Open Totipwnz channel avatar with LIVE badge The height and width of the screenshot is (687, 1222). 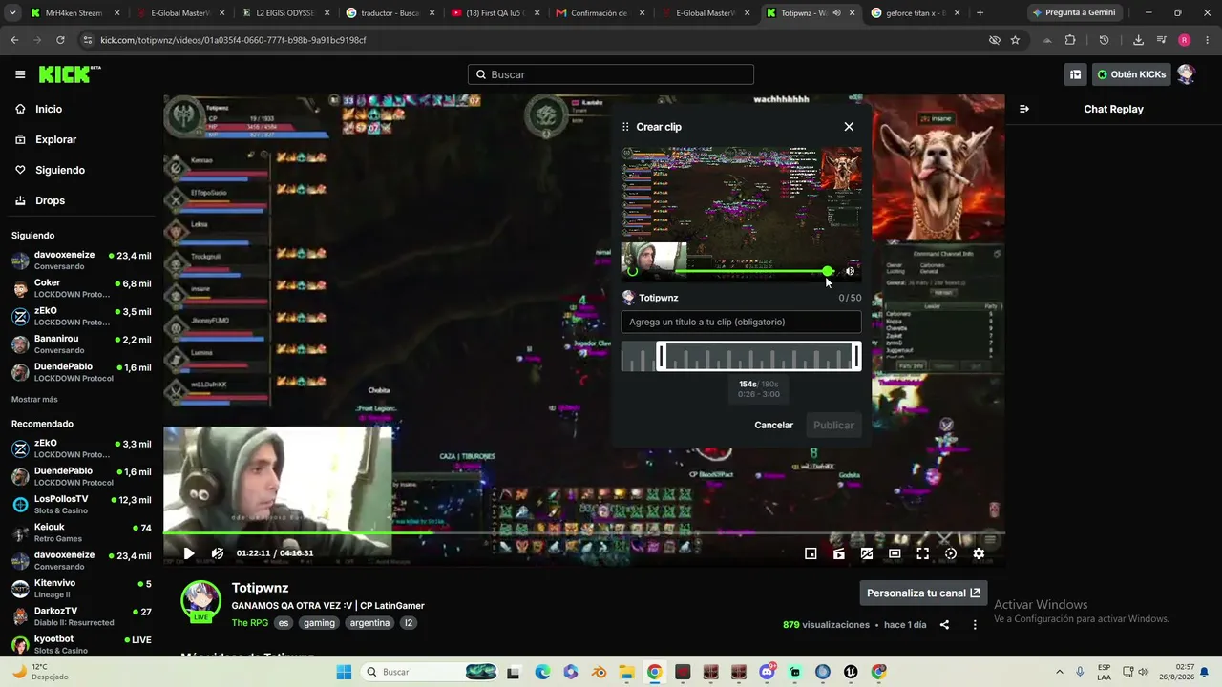pos(201,601)
